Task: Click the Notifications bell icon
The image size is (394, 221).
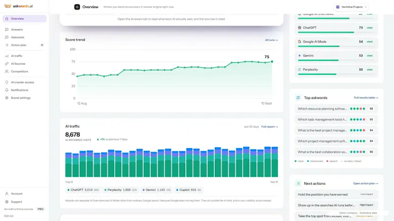Action: pyautogui.click(x=7, y=90)
